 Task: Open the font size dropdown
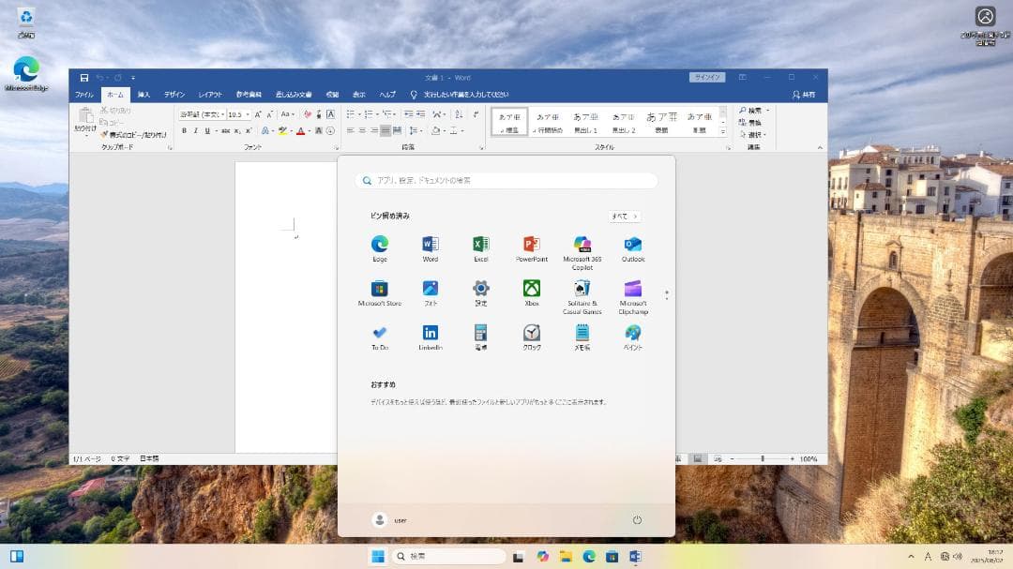pos(248,114)
